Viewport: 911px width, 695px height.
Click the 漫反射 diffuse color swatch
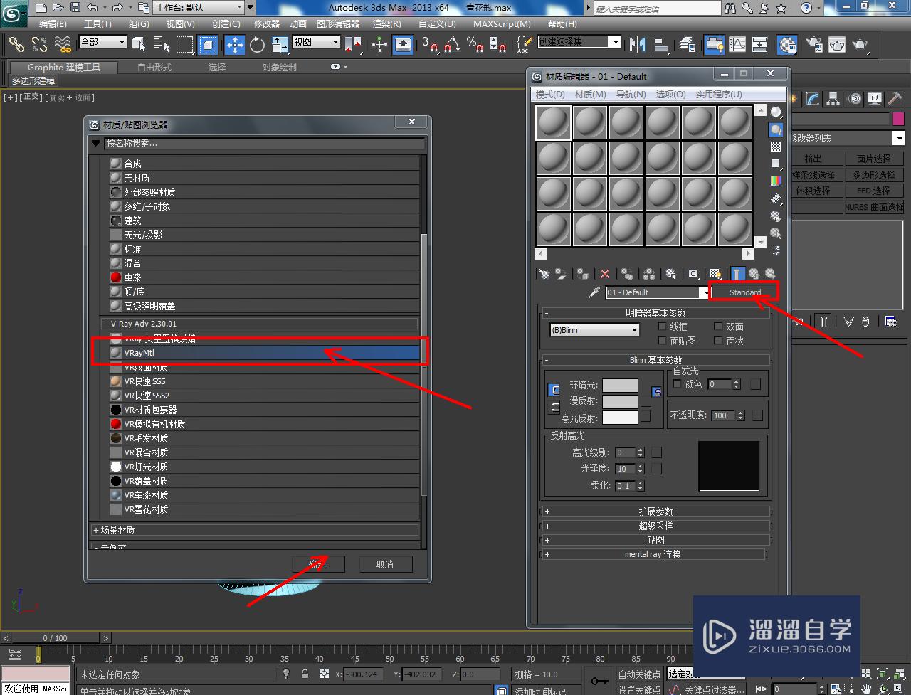(620, 401)
